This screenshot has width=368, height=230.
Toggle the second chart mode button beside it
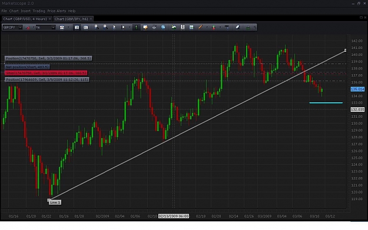[85, 28]
